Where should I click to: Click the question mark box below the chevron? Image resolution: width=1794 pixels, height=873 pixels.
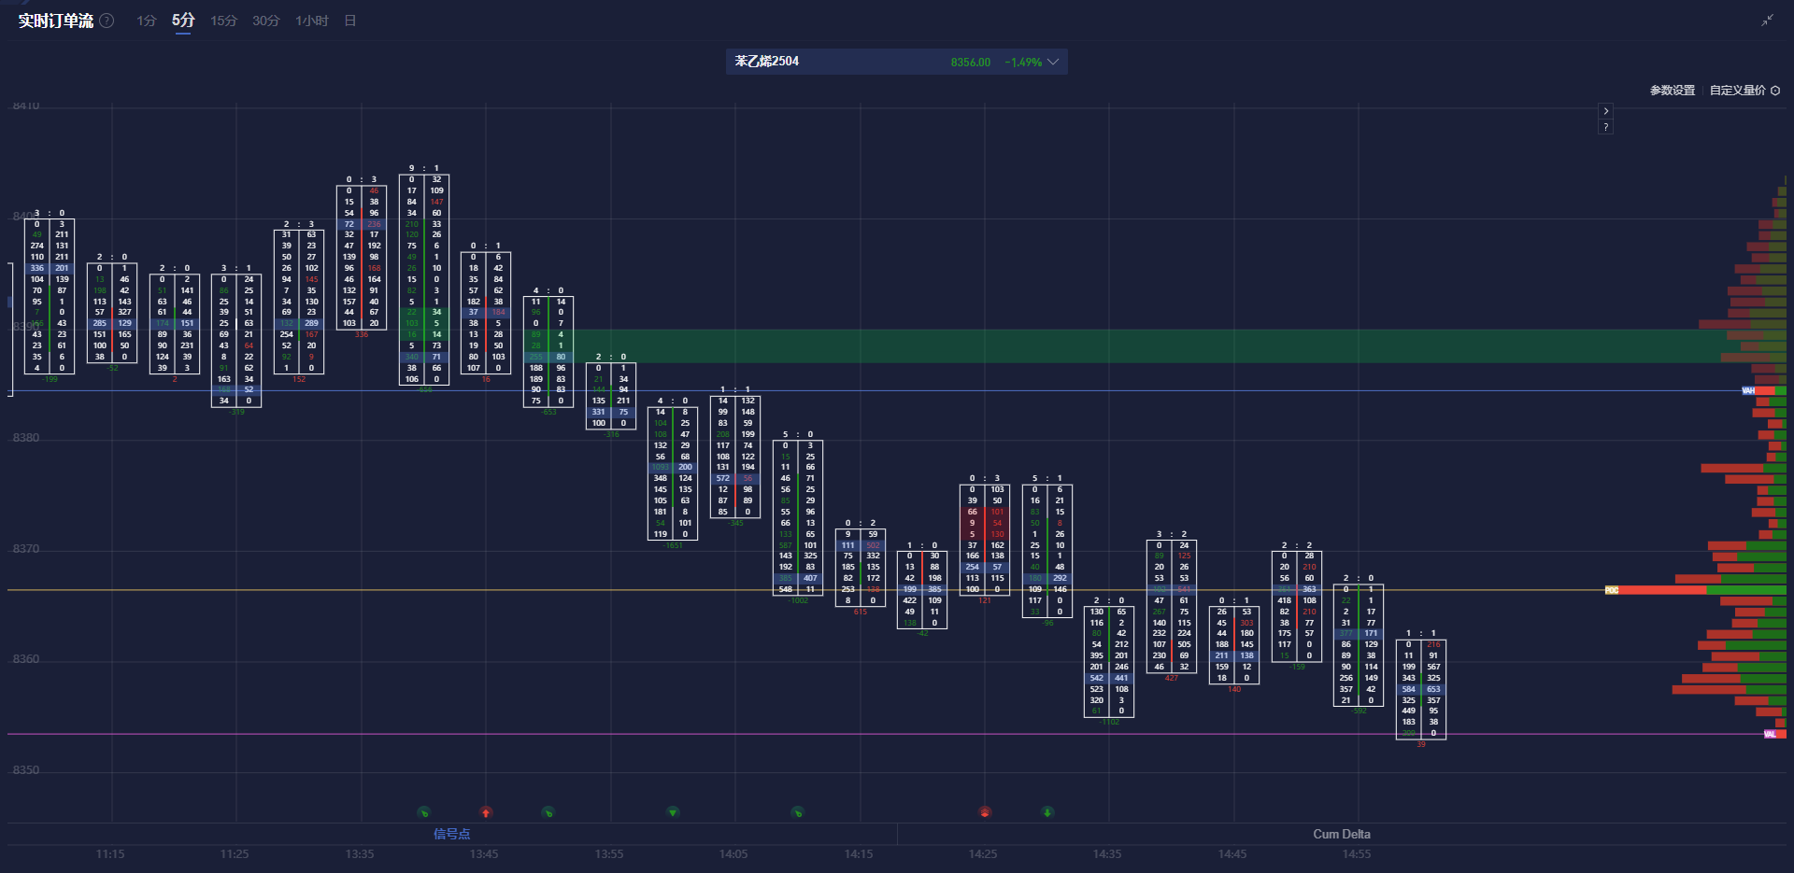[x=1605, y=127]
